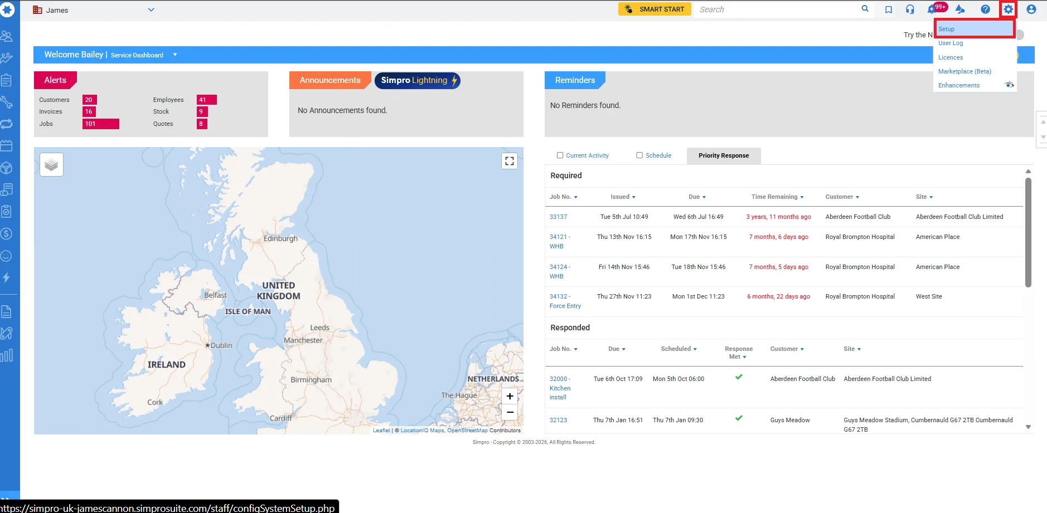Click the SMART START button
This screenshot has height=513, width=1047.
(x=655, y=9)
